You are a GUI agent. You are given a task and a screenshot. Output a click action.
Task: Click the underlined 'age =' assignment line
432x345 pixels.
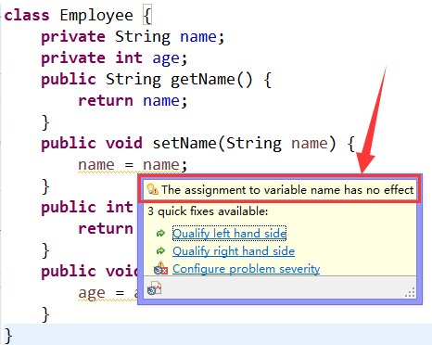(x=108, y=293)
